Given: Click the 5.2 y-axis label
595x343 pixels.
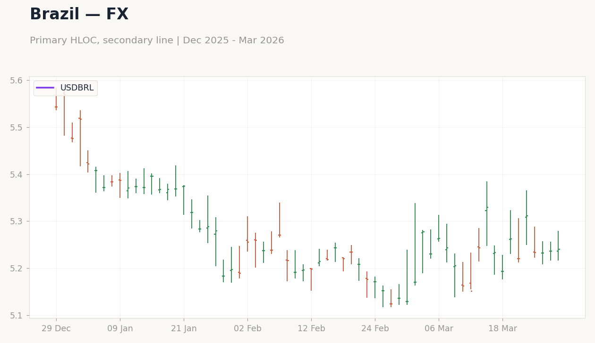Looking at the screenshot, I should point(17,269).
